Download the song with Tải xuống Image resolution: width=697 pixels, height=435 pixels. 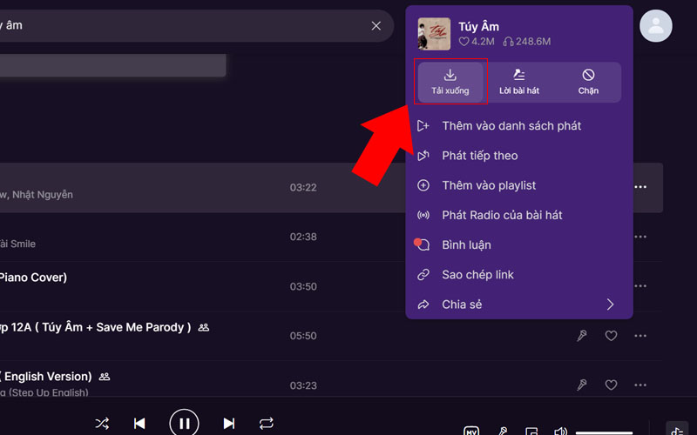coord(450,82)
